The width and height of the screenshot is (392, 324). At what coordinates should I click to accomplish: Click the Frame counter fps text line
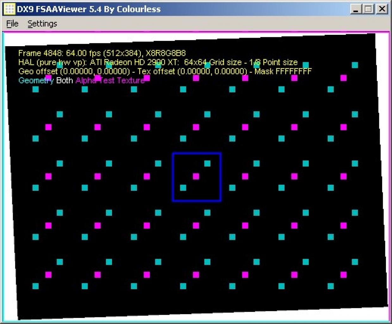[102, 53]
